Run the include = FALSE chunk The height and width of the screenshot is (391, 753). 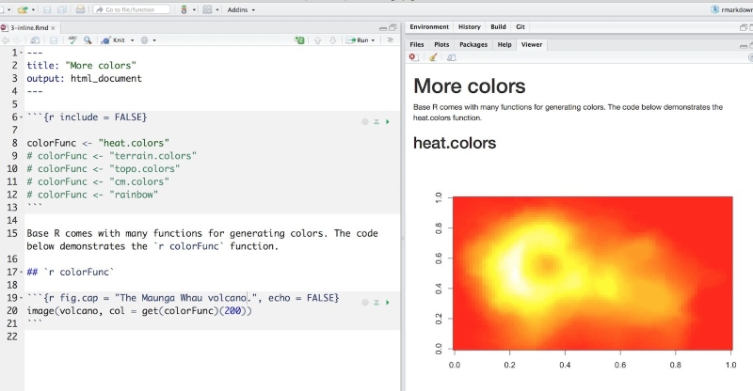[x=388, y=122]
